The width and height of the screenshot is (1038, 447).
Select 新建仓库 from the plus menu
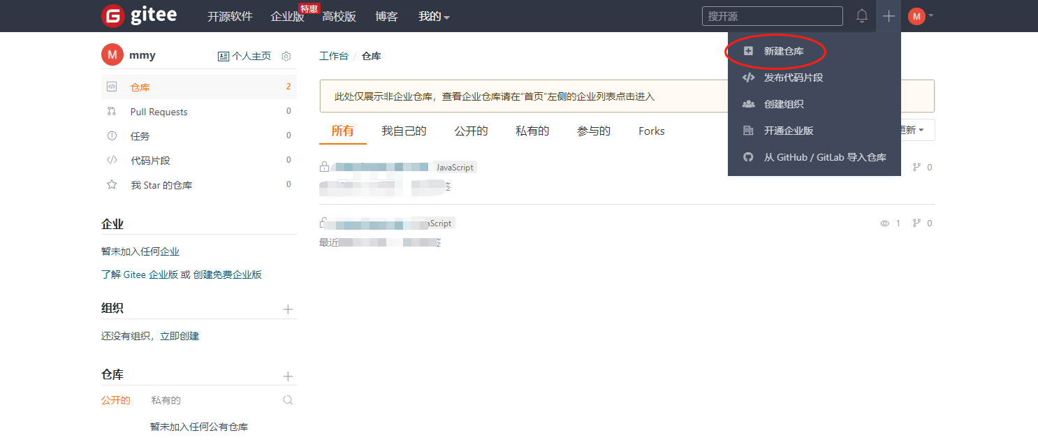pos(784,51)
